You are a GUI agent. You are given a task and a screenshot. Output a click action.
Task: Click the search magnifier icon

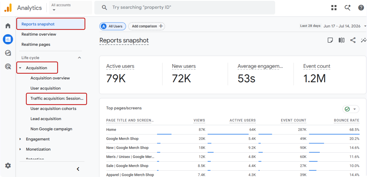pyautogui.click(x=104, y=8)
